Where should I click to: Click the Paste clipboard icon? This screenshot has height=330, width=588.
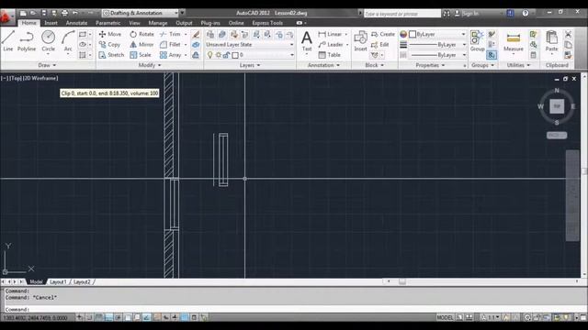551,41
